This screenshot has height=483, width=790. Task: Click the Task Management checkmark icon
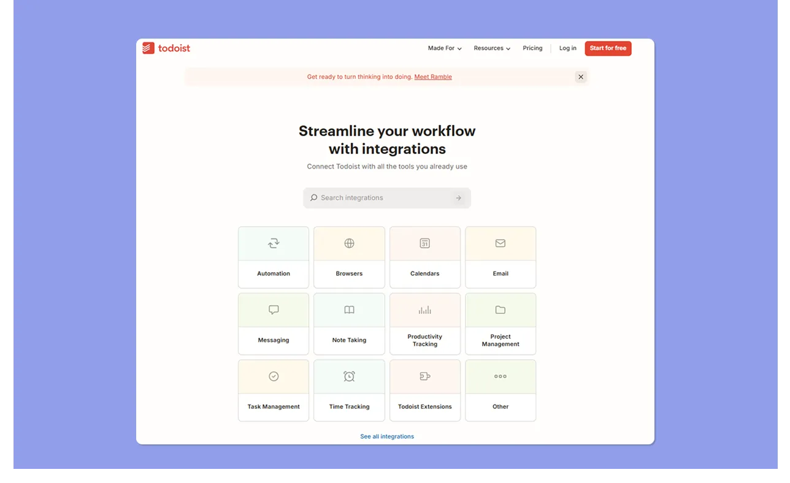click(274, 376)
